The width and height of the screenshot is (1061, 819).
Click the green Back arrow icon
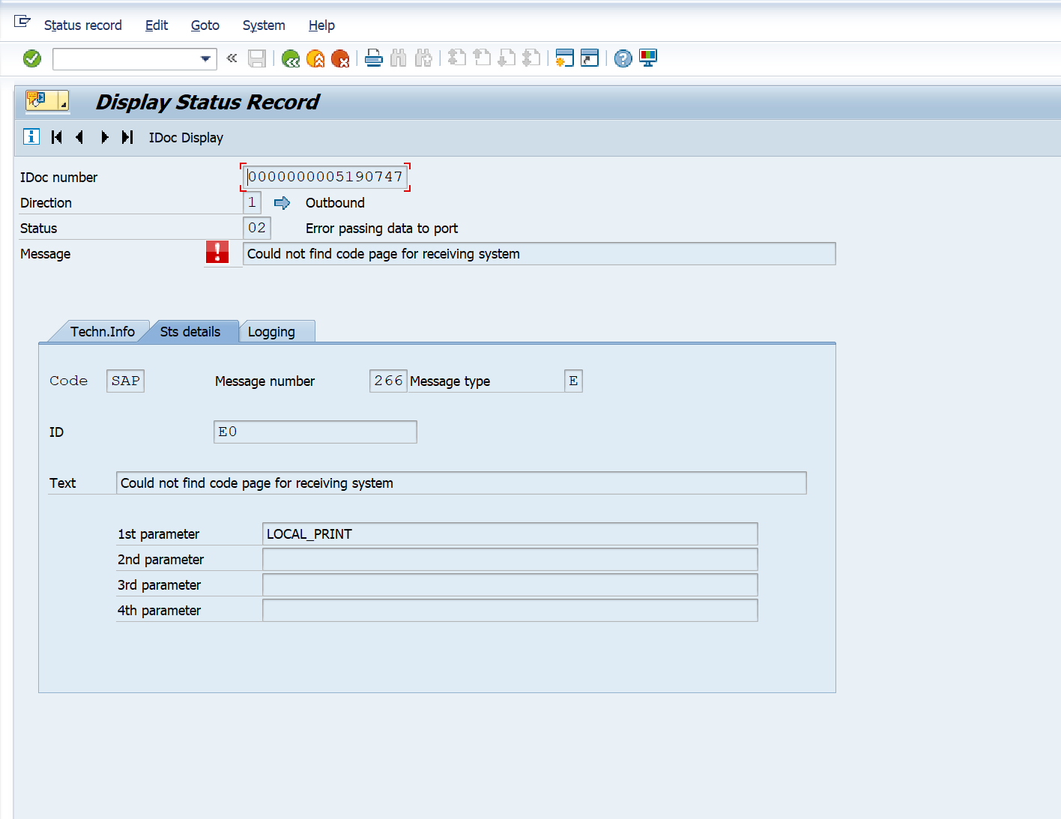coord(291,58)
